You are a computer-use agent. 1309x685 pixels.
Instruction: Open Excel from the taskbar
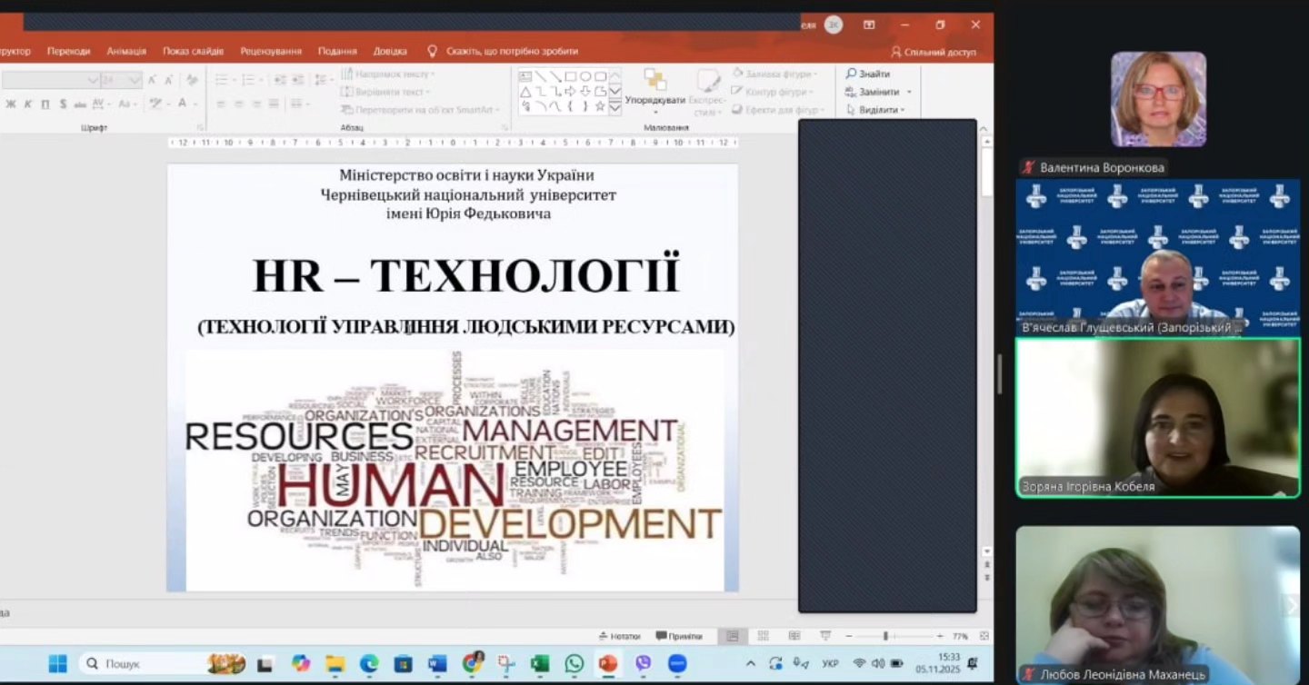click(x=540, y=664)
